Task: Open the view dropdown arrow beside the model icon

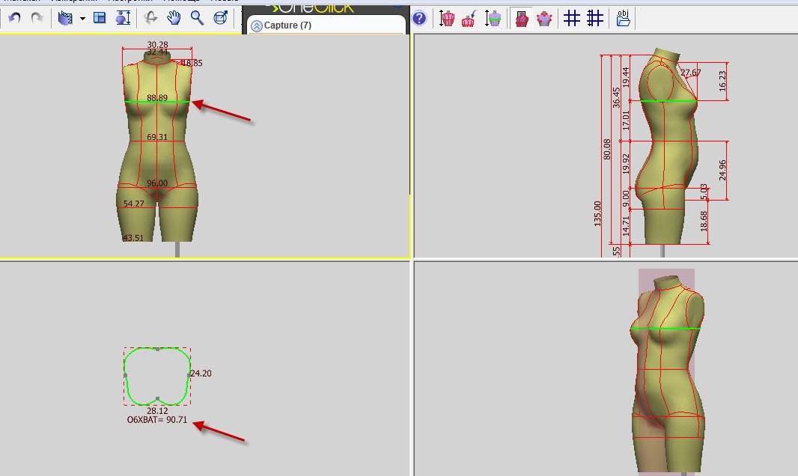Action: pos(82,19)
